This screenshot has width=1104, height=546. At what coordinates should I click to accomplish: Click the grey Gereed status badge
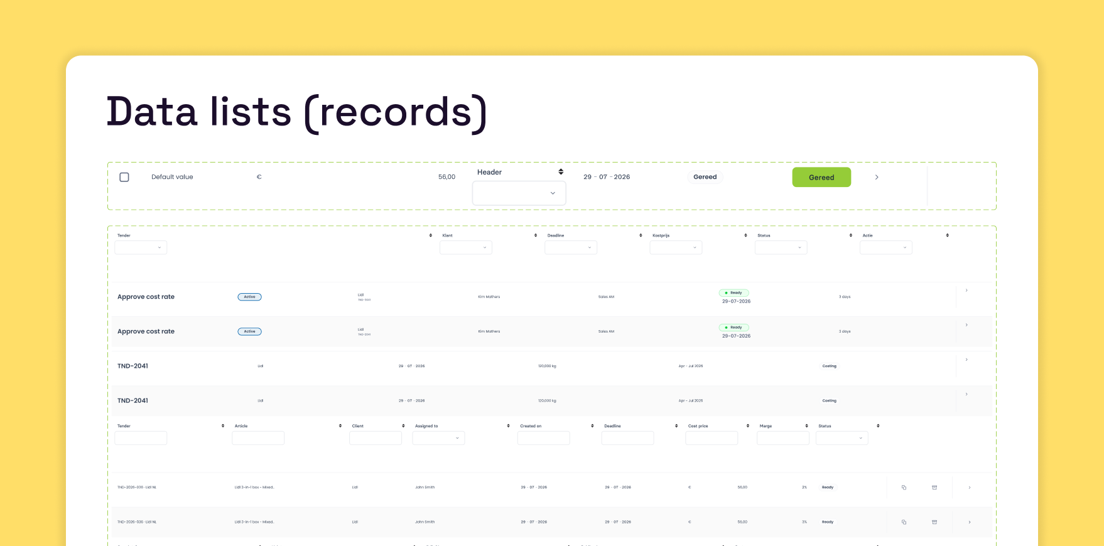click(x=705, y=177)
